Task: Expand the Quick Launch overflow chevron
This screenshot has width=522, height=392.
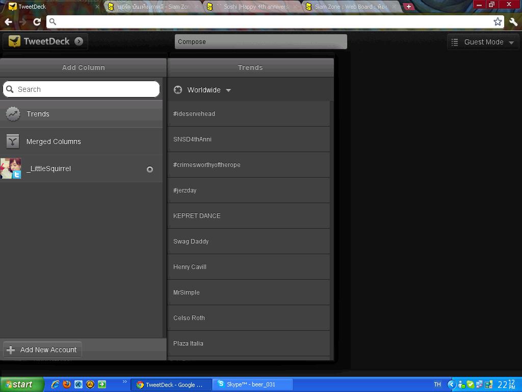Action: coord(124,382)
